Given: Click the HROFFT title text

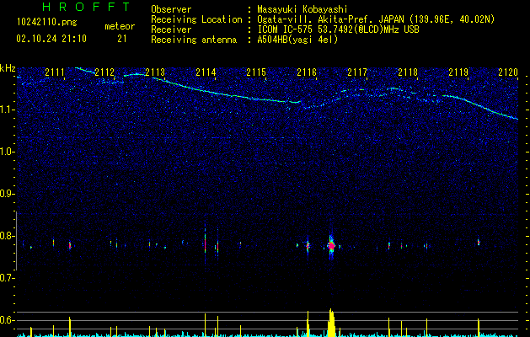Looking at the screenshot, I should 87,7.
